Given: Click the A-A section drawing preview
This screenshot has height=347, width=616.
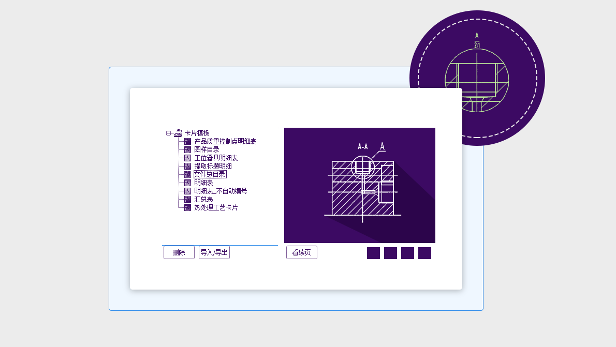Looking at the screenshot, I should coord(359,185).
